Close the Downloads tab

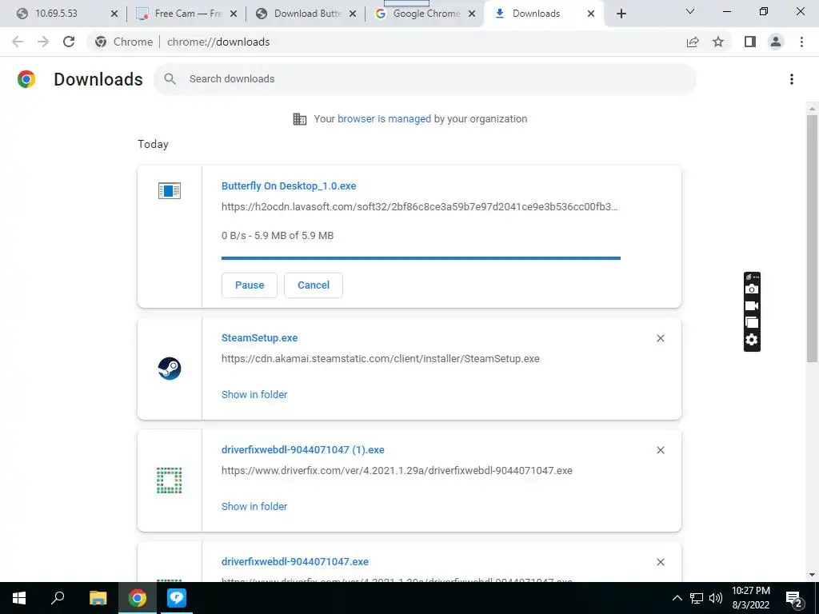(x=591, y=14)
